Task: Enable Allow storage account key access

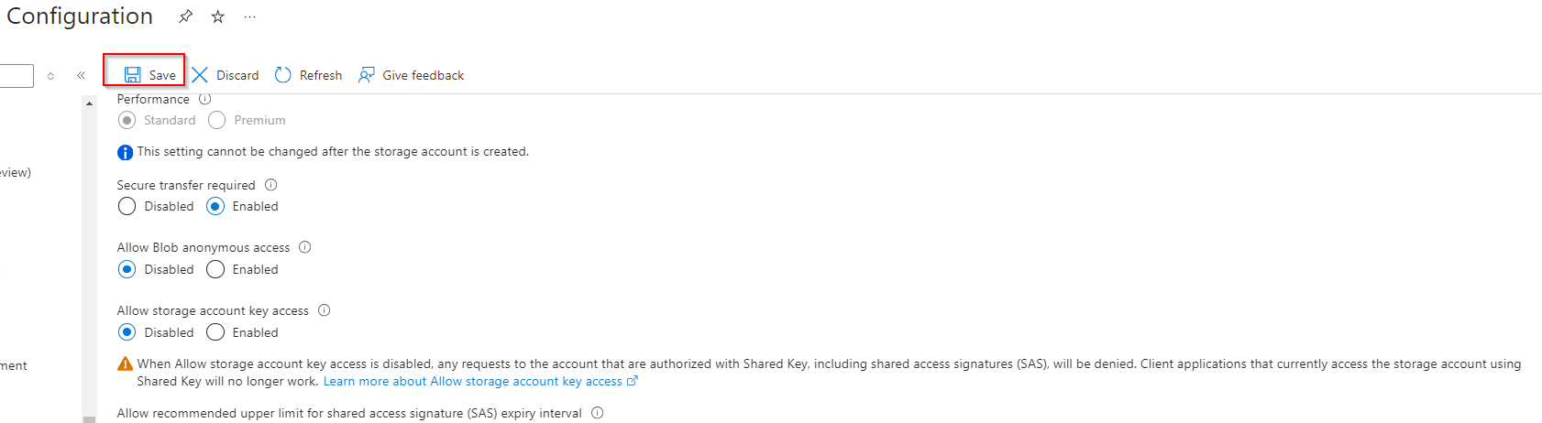Action: pos(215,332)
